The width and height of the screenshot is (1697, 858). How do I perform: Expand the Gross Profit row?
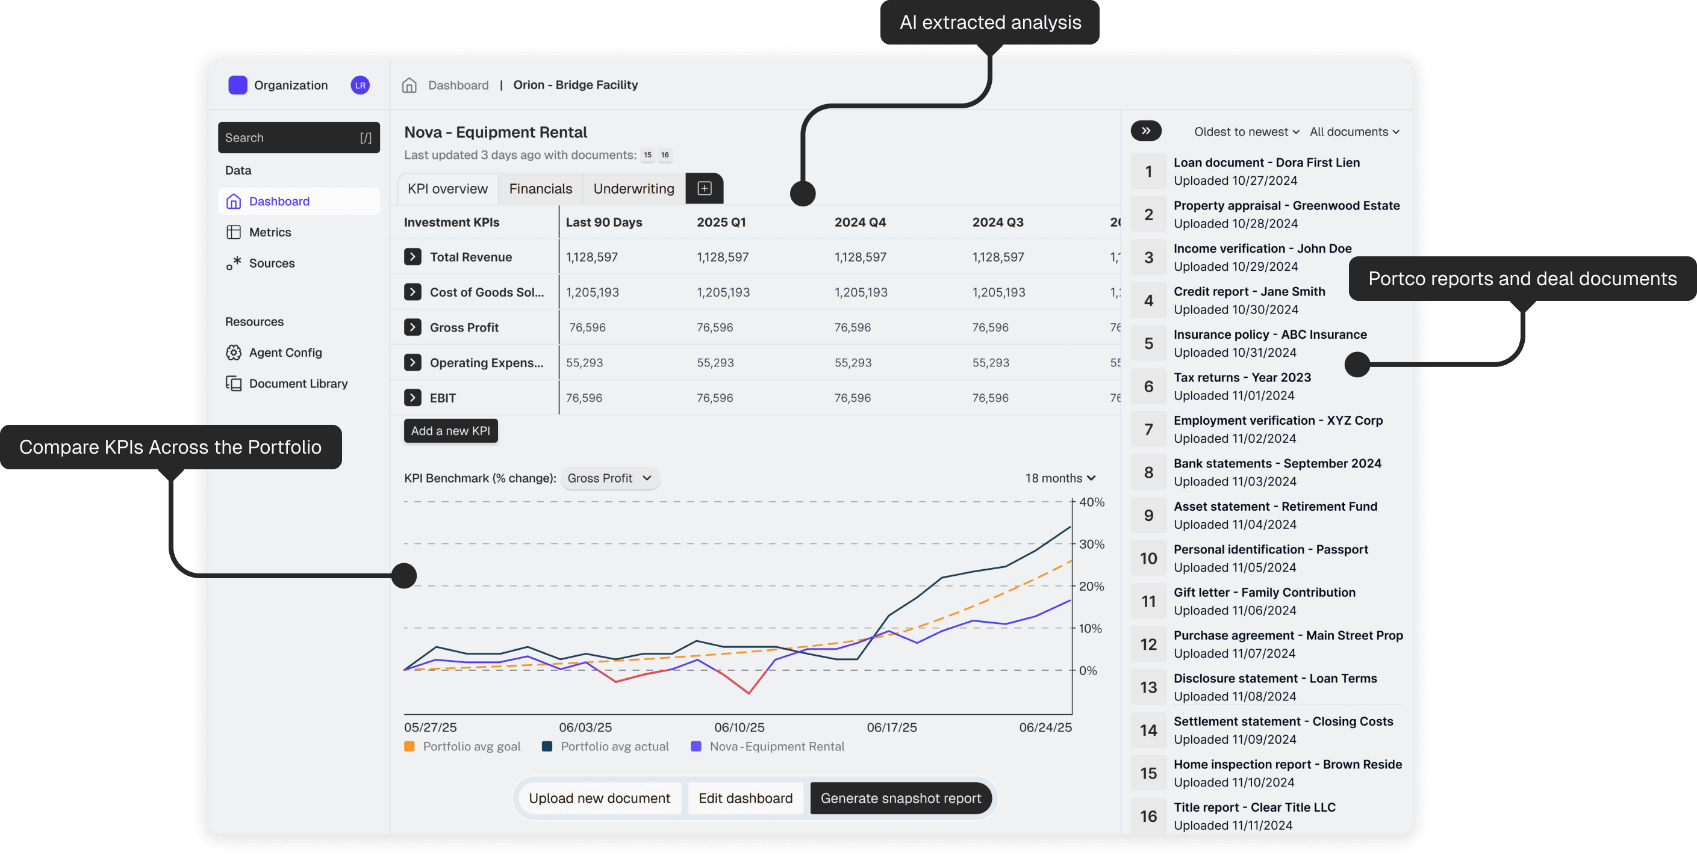point(413,327)
